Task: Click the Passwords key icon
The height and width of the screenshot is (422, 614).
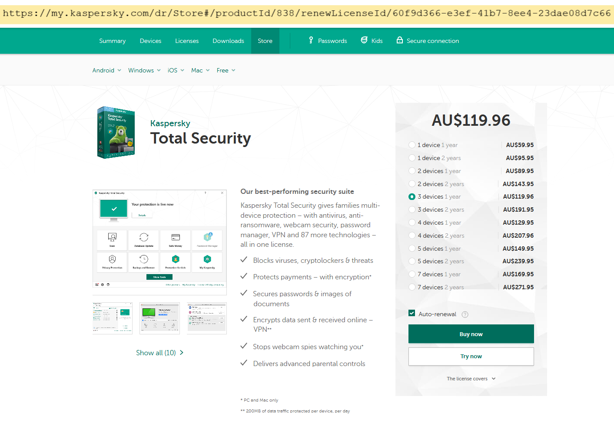Action: pyautogui.click(x=311, y=40)
